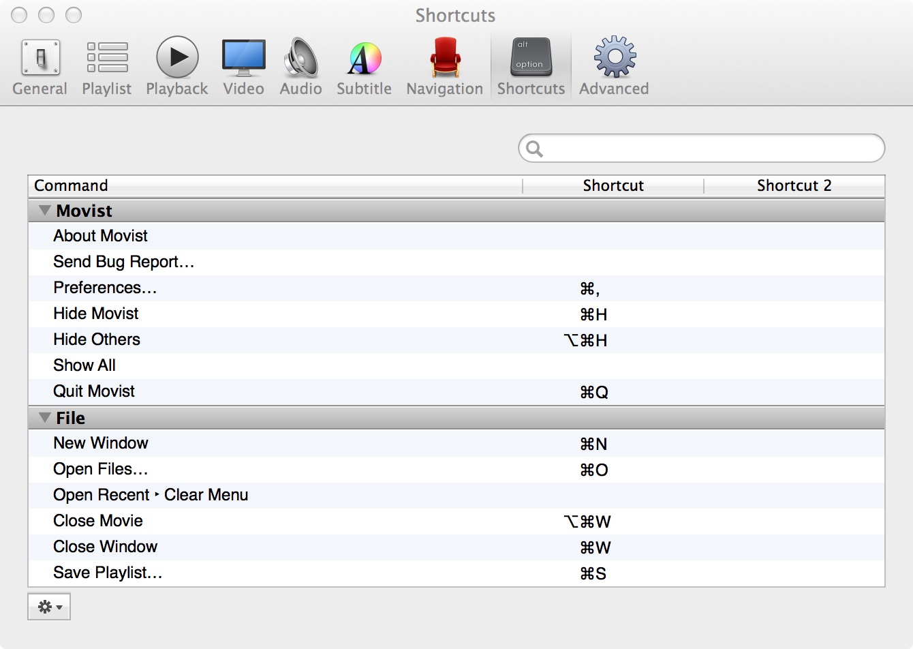The image size is (913, 649).
Task: Collapse the Movist group triangle
Action: coord(45,211)
